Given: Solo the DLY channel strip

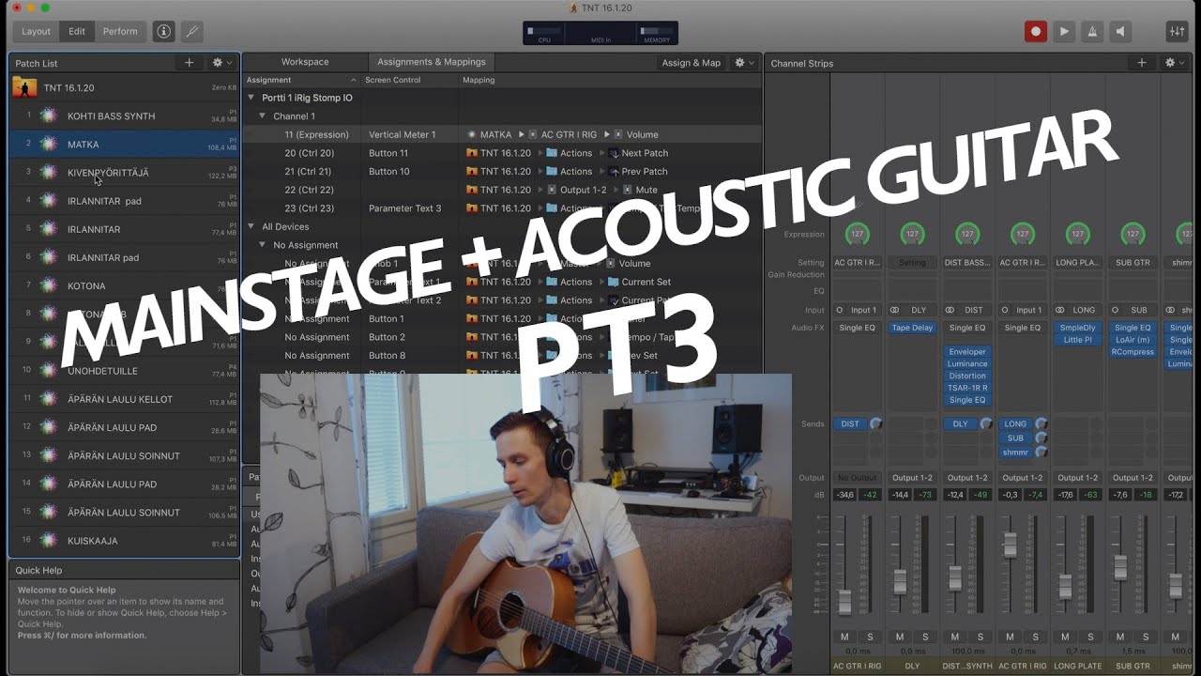Looking at the screenshot, I should click(925, 637).
